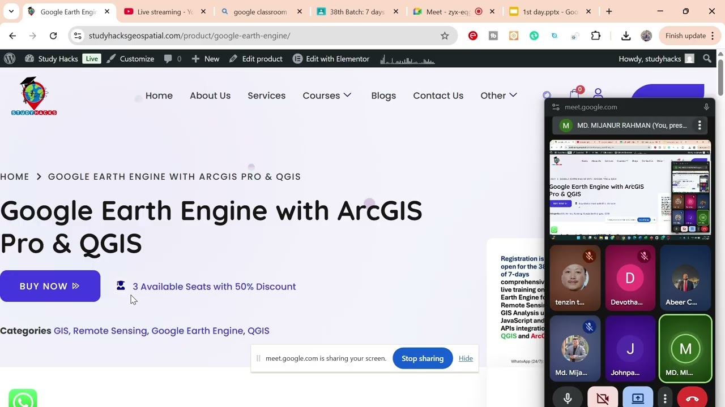The width and height of the screenshot is (725, 407).
Task: Go back with the browser back arrow
Action: 12,36
